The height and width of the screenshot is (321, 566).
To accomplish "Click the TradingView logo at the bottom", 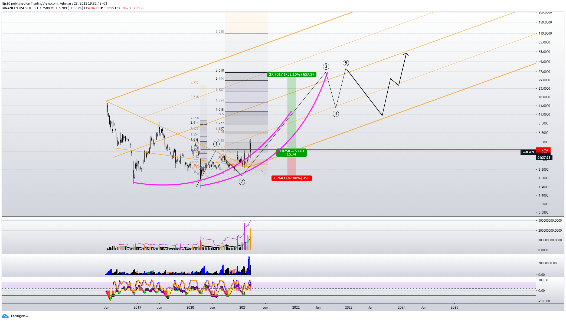I will [15, 316].
